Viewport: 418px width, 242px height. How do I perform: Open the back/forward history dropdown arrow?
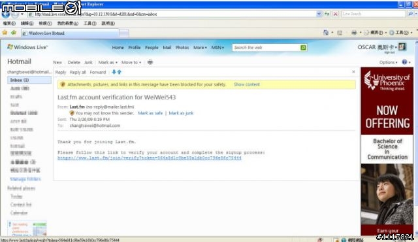22,14
